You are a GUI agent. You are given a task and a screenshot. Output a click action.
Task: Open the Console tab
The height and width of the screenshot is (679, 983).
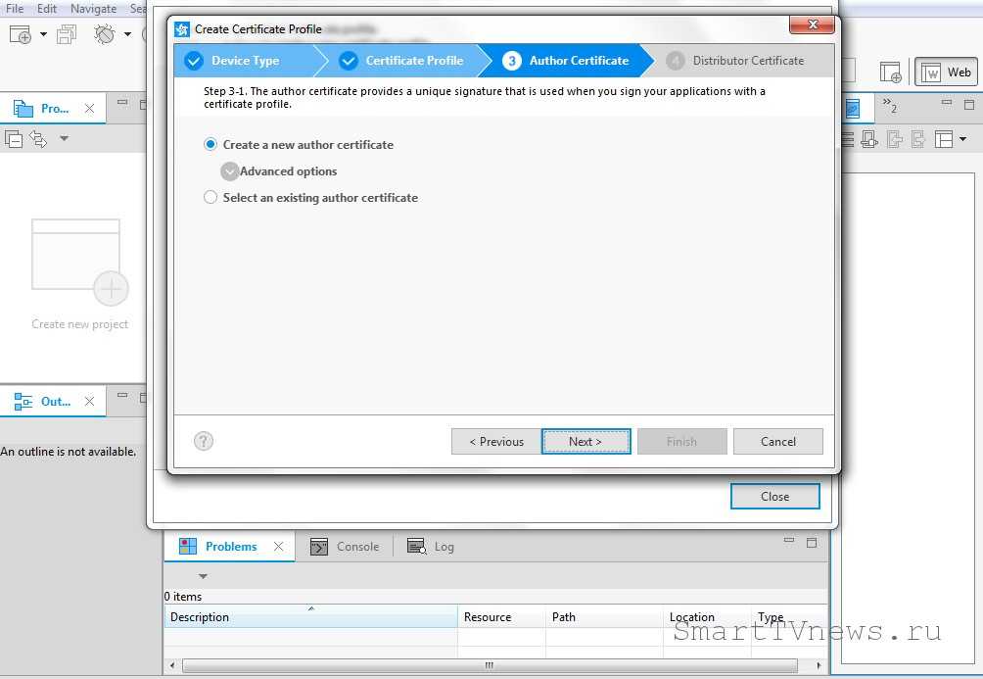click(x=346, y=547)
